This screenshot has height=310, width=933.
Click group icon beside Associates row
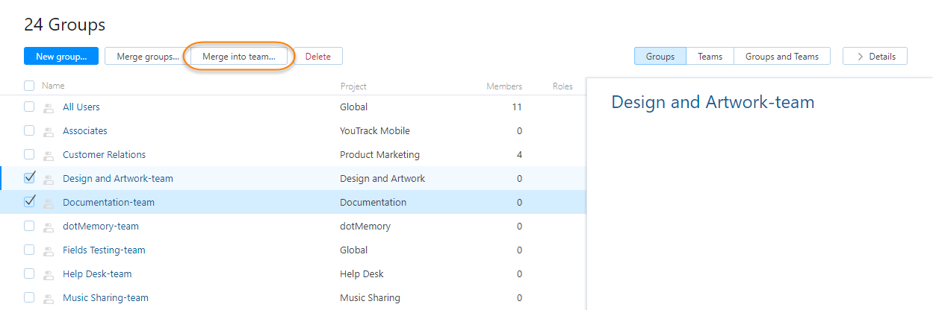(49, 132)
